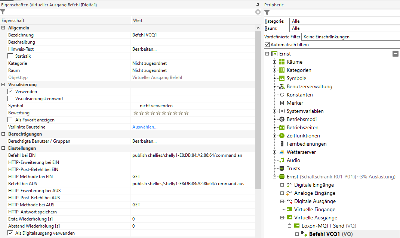Select the Betriebszeiten calendar icon

[282, 127]
